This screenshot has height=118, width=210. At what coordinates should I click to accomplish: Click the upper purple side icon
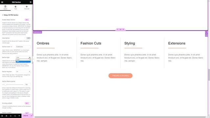[x=206, y=32]
